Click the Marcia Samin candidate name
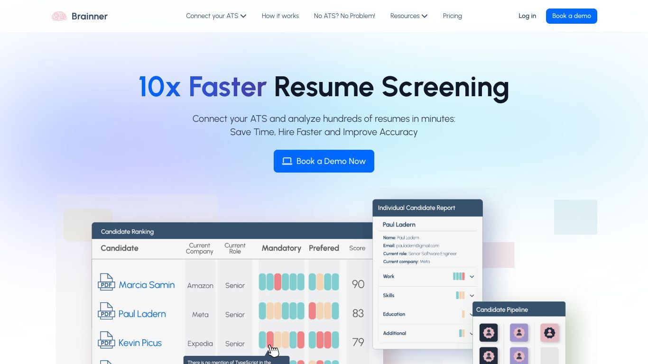 click(147, 285)
